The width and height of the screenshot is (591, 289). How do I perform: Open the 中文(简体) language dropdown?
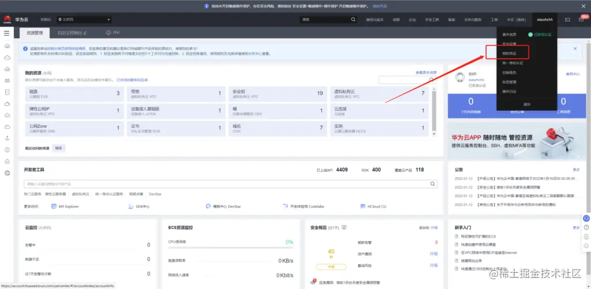point(516,20)
